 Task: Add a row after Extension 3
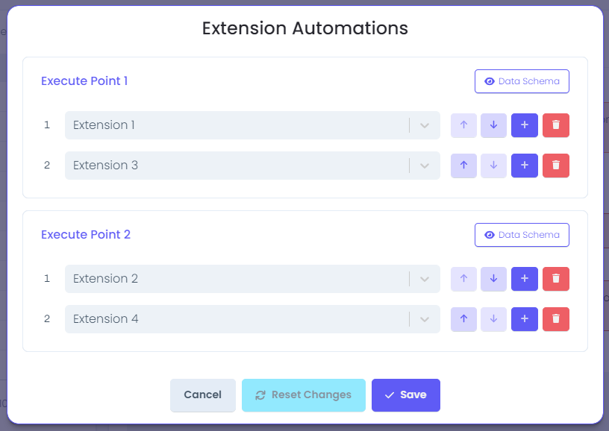click(525, 166)
